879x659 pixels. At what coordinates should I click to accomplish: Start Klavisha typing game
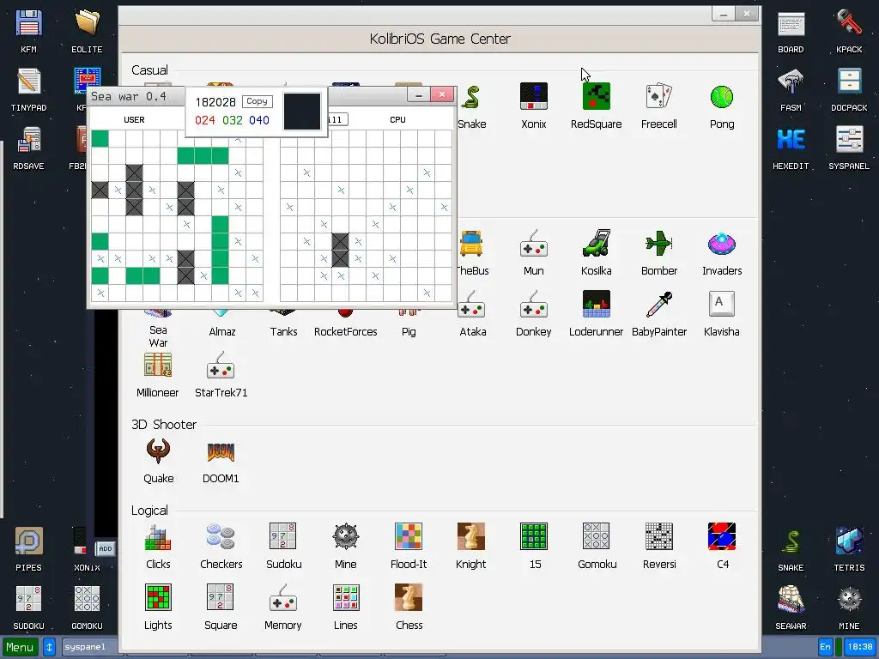721,314
